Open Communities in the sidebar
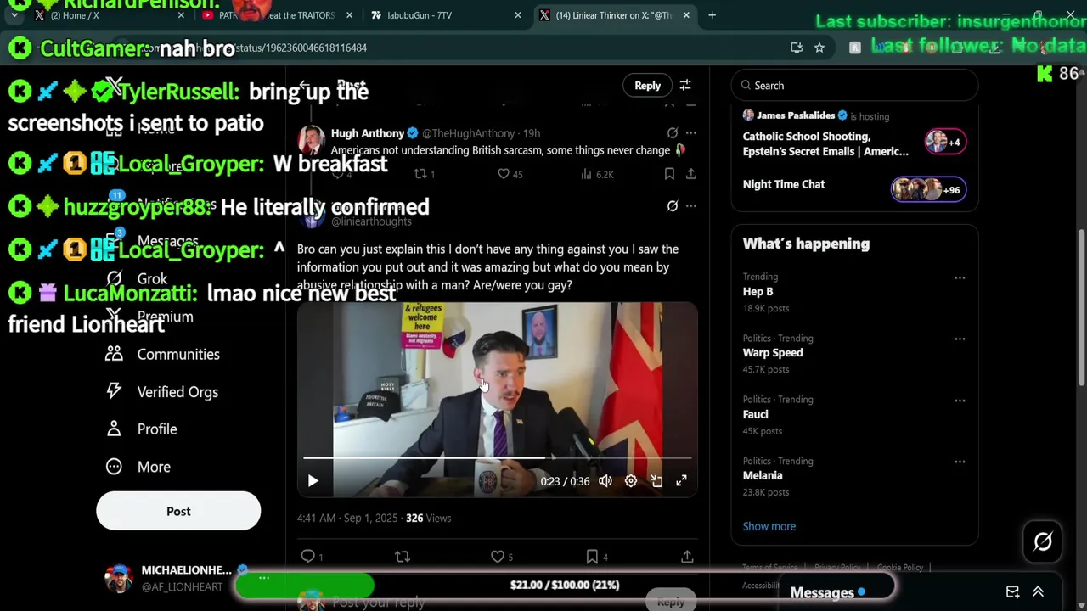 pyautogui.click(x=162, y=354)
